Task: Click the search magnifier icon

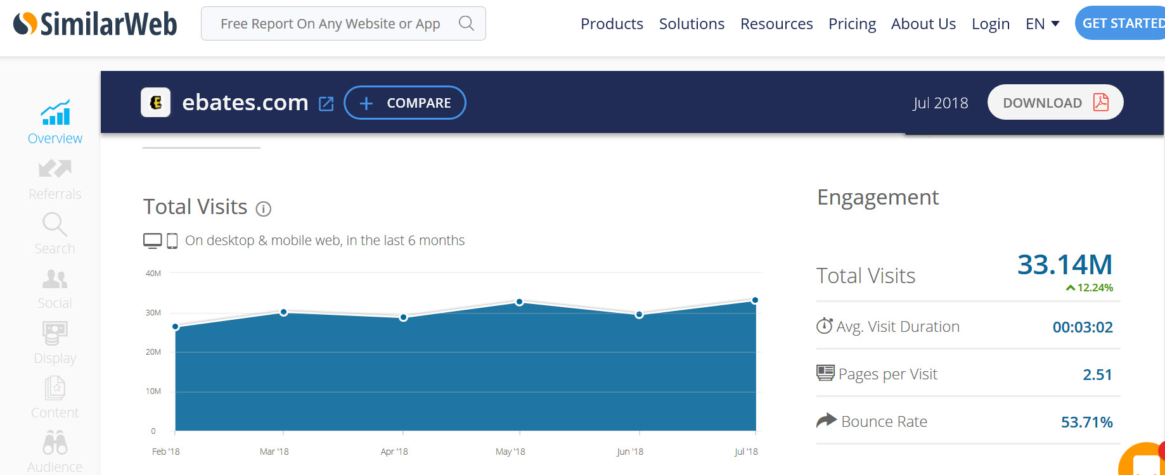Action: [x=466, y=23]
